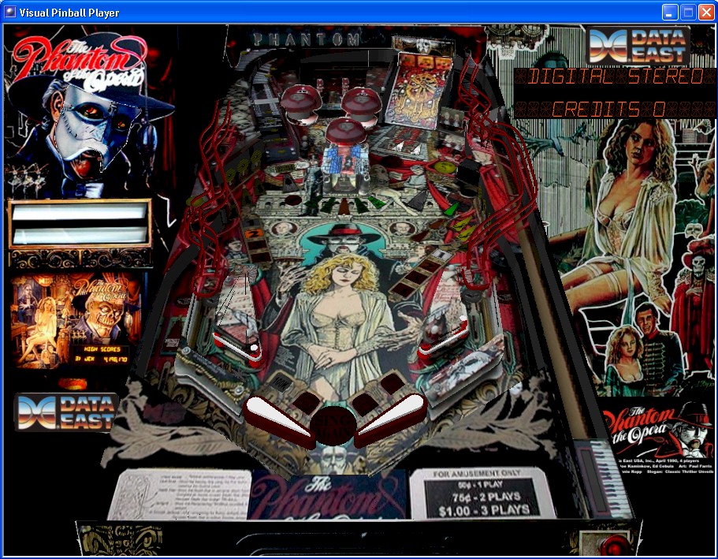This screenshot has height=559, width=718.
Task: Click the instruction card on the left apron
Action: [x=180, y=495]
